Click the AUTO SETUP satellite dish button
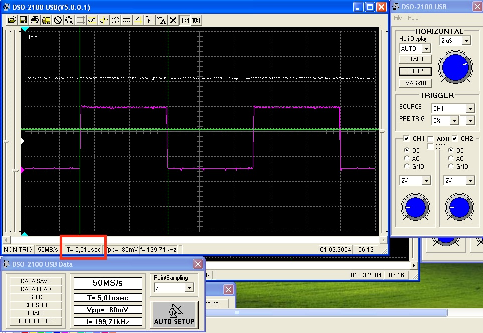This screenshot has height=333, width=483. pos(174,315)
